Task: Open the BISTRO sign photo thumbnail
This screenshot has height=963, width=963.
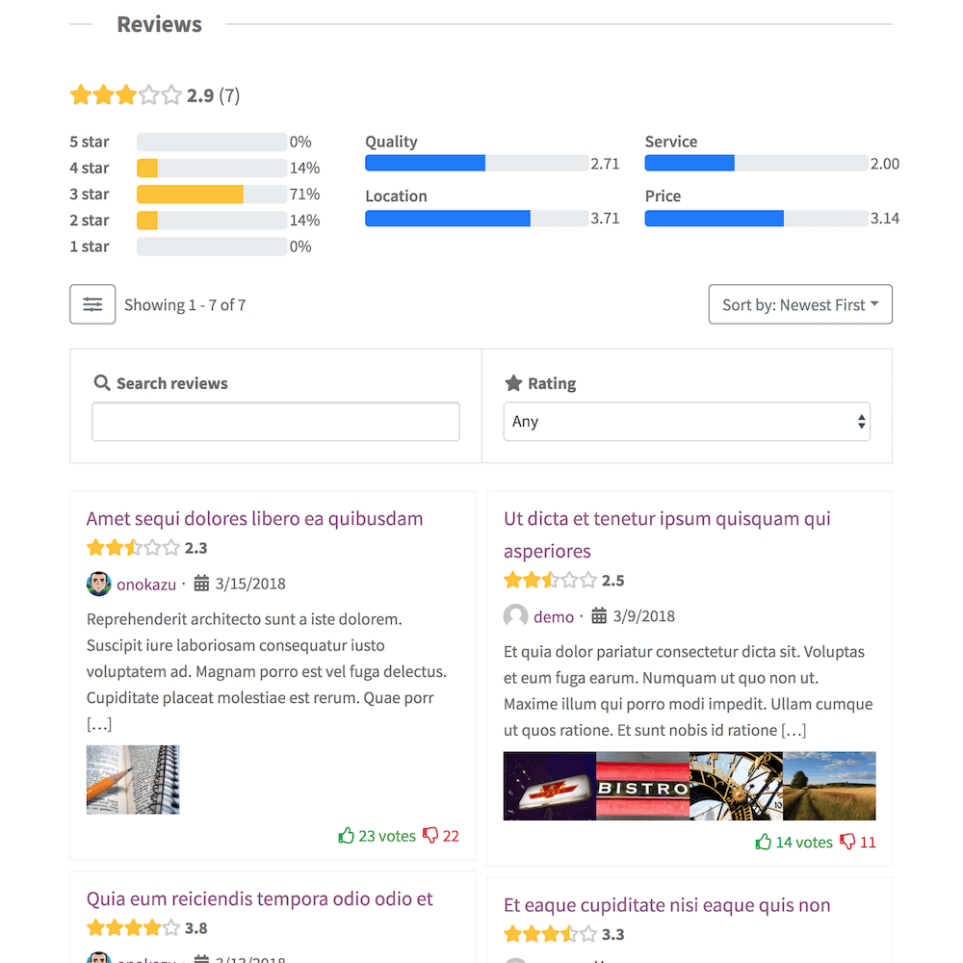Action: coord(643,786)
